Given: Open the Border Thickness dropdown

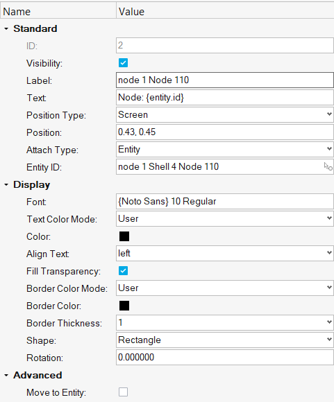Looking at the screenshot, I should (x=225, y=322).
